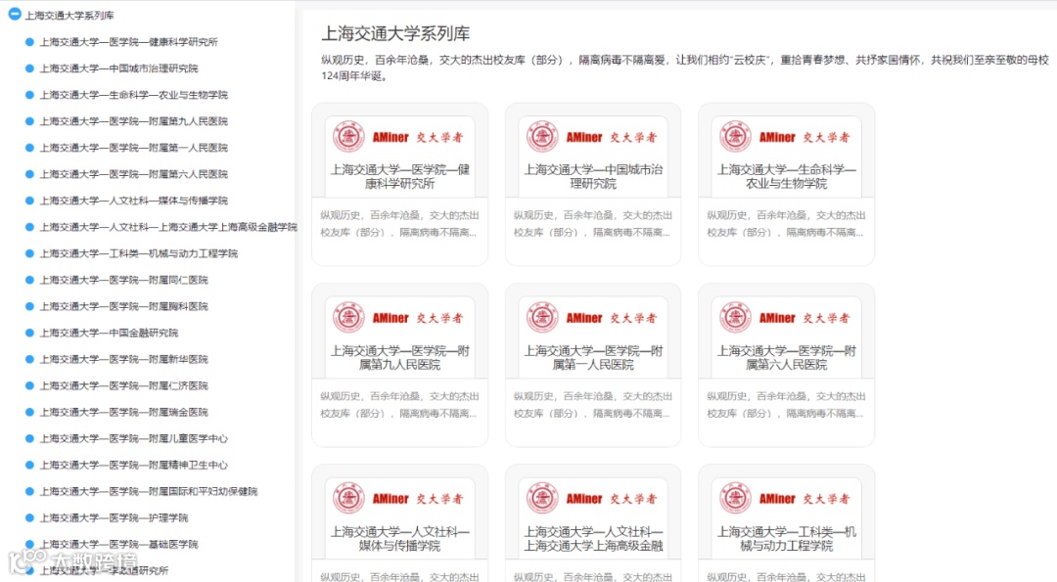The width and height of the screenshot is (1057, 582).
Task: Open tree item 医学院—健康科学研究所
Action: click(128, 42)
